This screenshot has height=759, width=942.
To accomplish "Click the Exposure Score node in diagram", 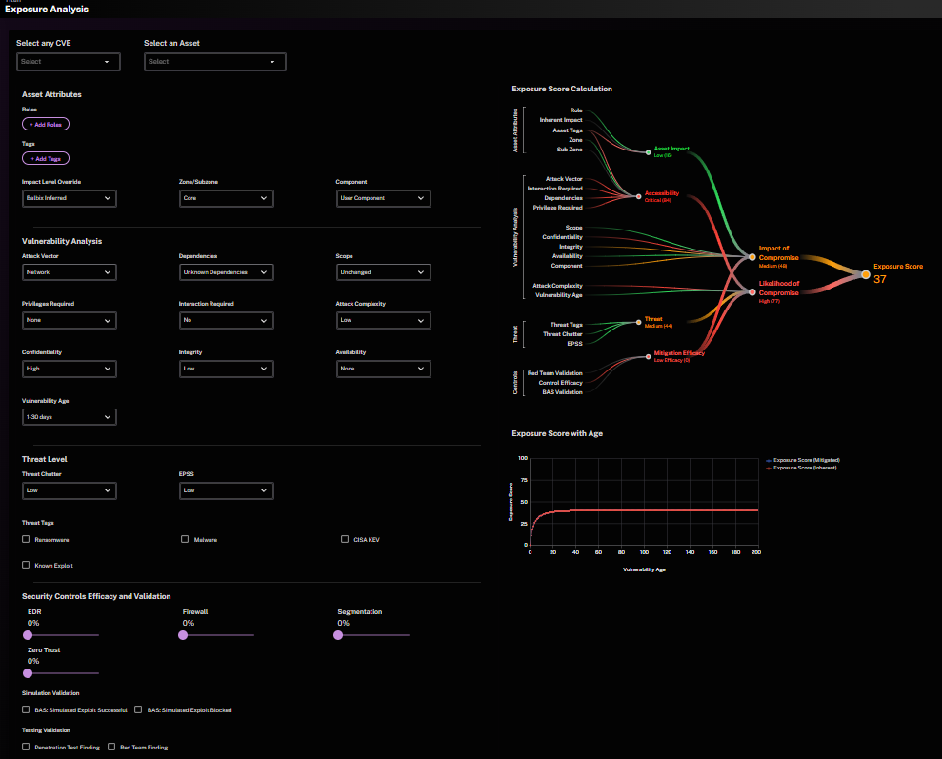I will (865, 274).
